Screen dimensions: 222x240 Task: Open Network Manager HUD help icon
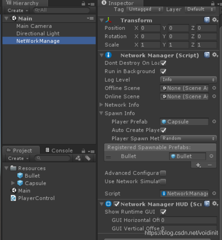click(x=207, y=204)
